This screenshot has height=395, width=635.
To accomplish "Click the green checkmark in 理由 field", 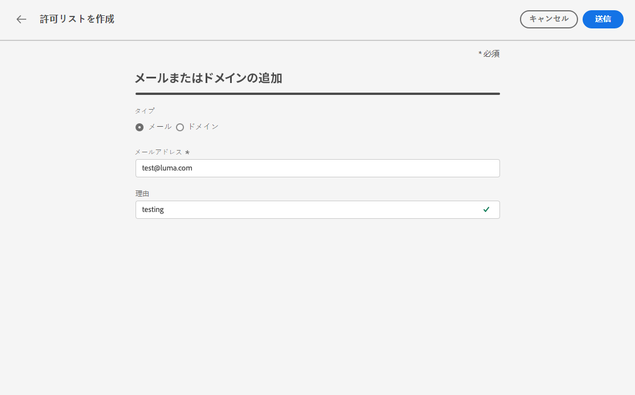I will [486, 209].
